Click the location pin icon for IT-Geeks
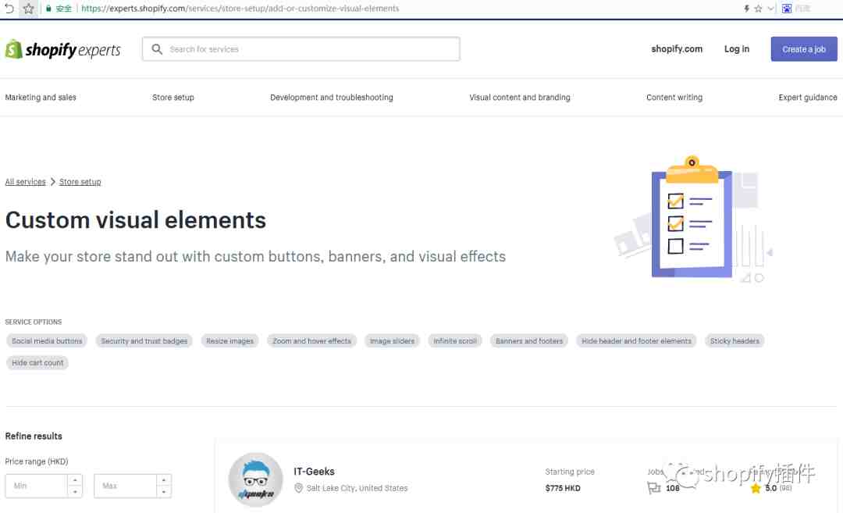Image resolution: width=843 pixels, height=513 pixels. (x=299, y=488)
